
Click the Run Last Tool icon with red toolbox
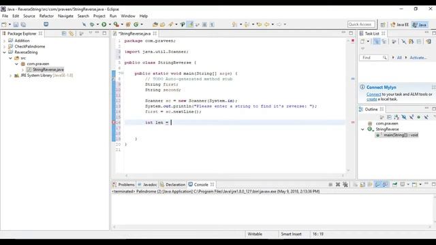coord(116,24)
